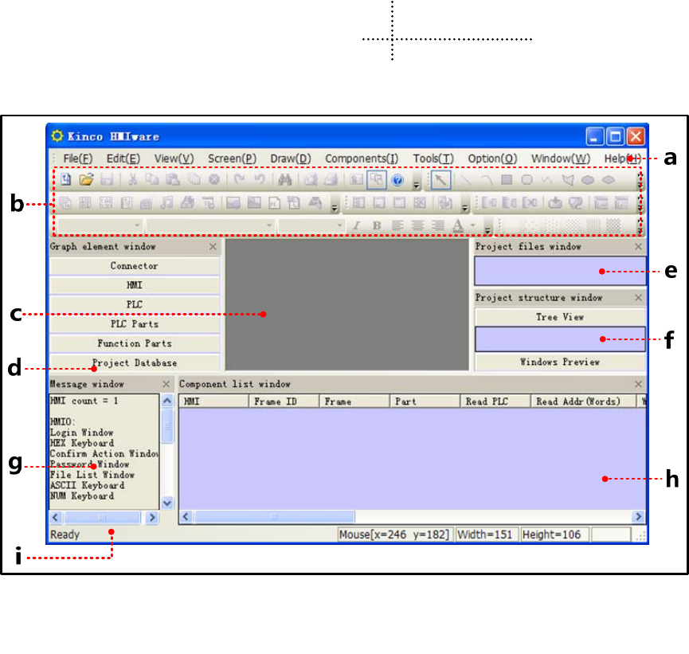This screenshot has width=689, height=654.
Task: Close the Project files window panel
Action: (639, 247)
